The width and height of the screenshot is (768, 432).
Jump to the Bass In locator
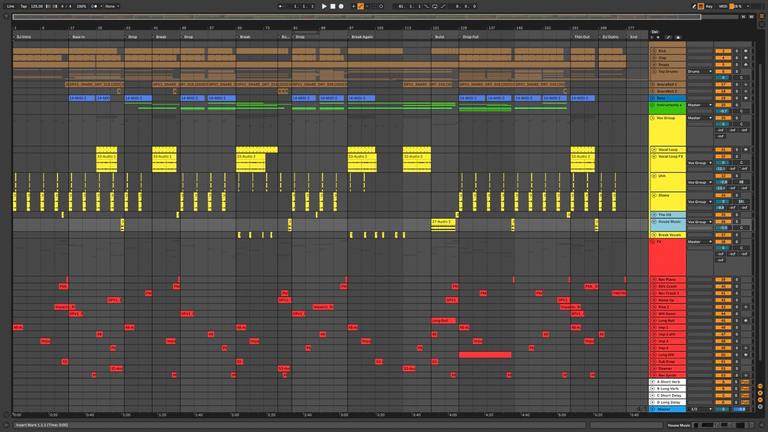pos(77,37)
